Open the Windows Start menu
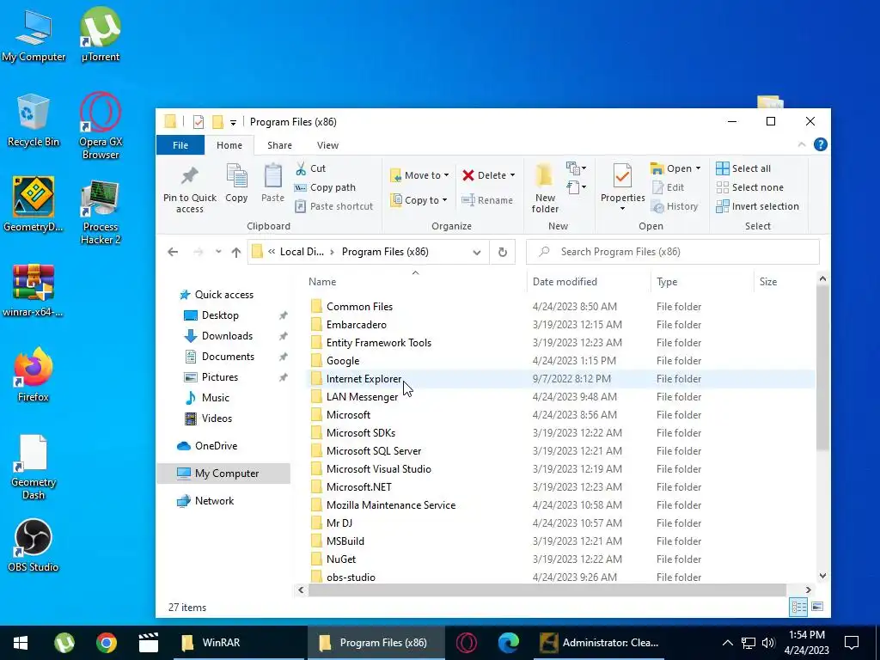 coord(21,643)
